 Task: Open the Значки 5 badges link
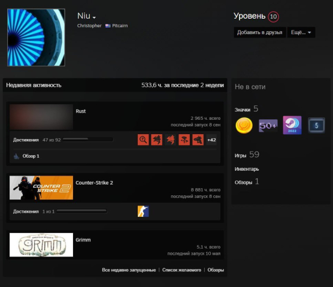(x=246, y=109)
